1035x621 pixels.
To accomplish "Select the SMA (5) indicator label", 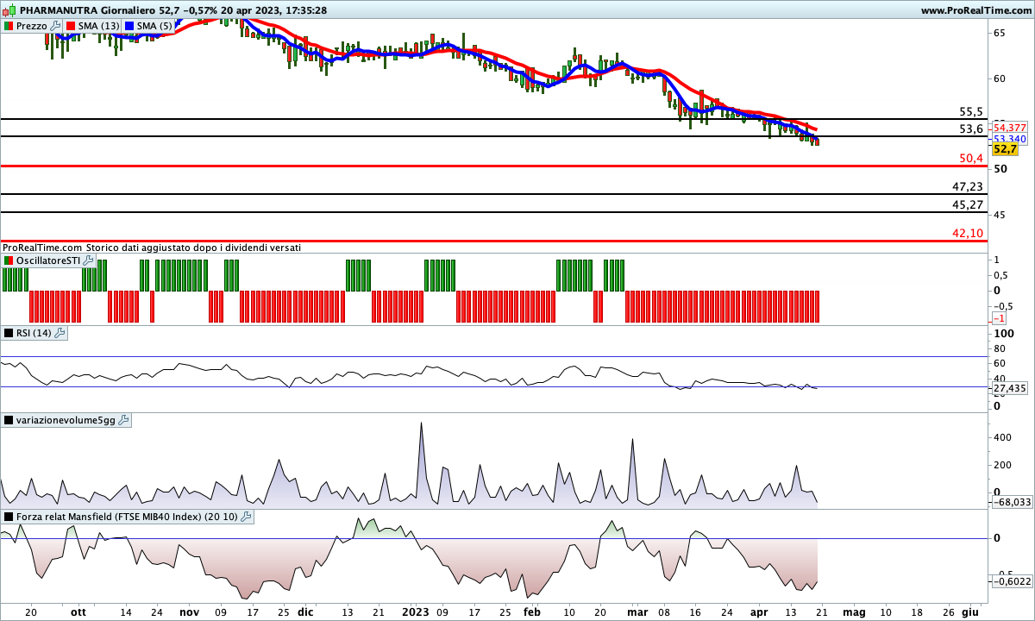I will (x=155, y=26).
